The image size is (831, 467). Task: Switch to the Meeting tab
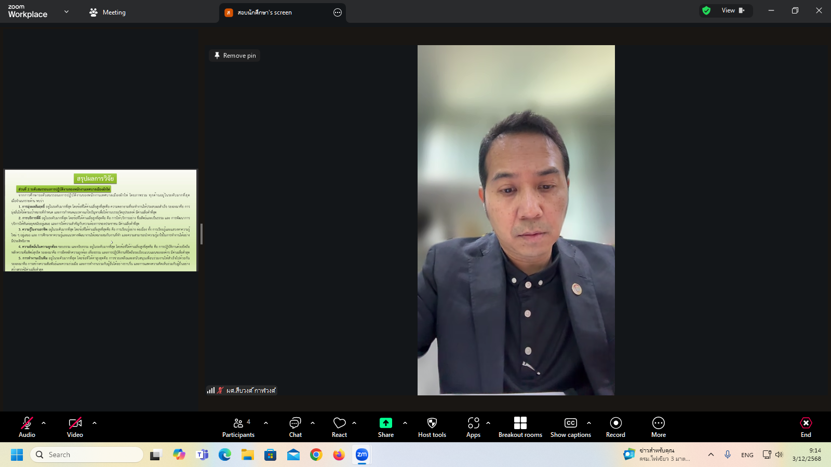point(108,12)
